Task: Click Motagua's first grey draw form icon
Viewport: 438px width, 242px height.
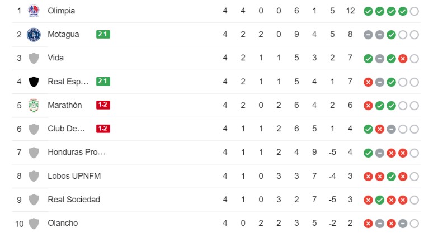Action: 368,35
